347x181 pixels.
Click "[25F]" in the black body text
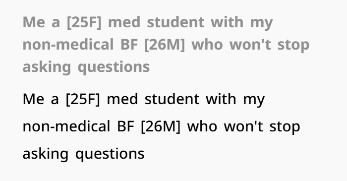[83, 99]
